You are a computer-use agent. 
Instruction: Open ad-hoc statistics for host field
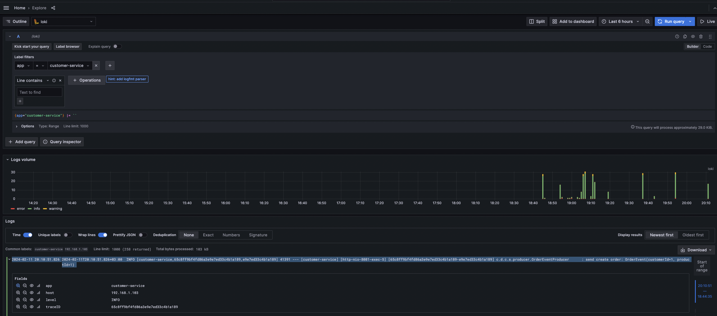click(x=38, y=293)
